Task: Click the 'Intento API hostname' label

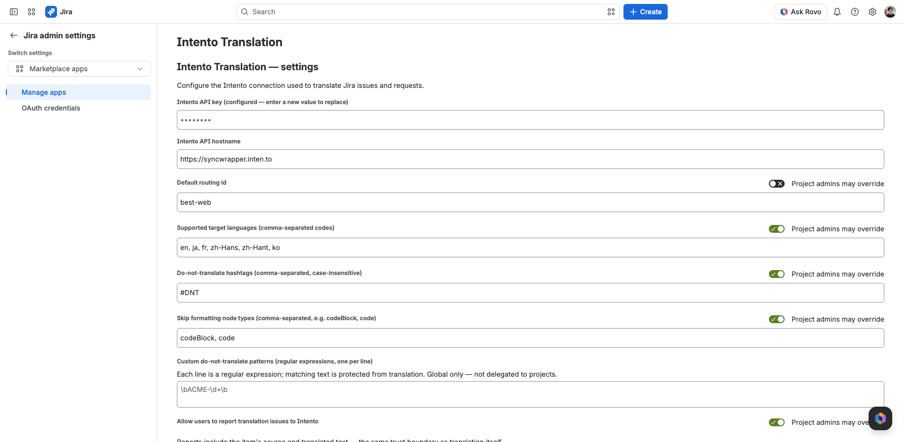Action: [209, 141]
